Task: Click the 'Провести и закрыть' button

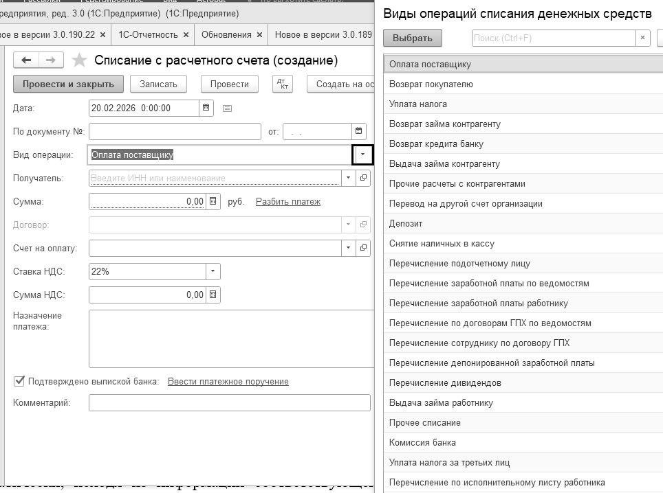Action: click(68, 84)
